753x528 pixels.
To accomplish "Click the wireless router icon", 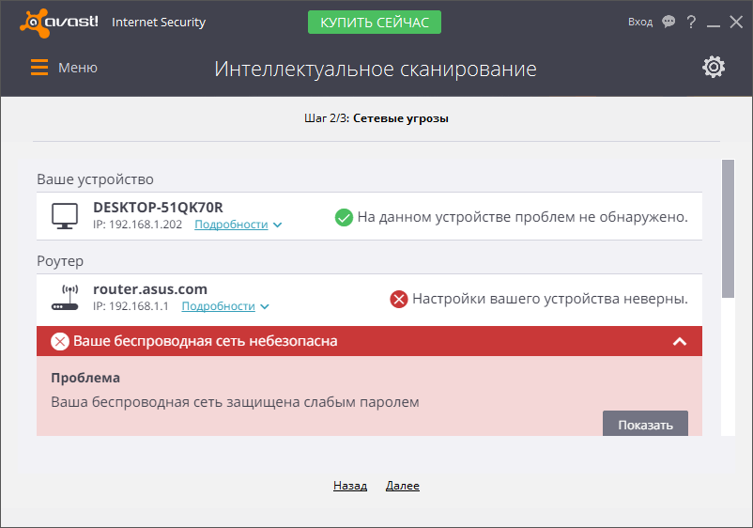I will (x=64, y=298).
